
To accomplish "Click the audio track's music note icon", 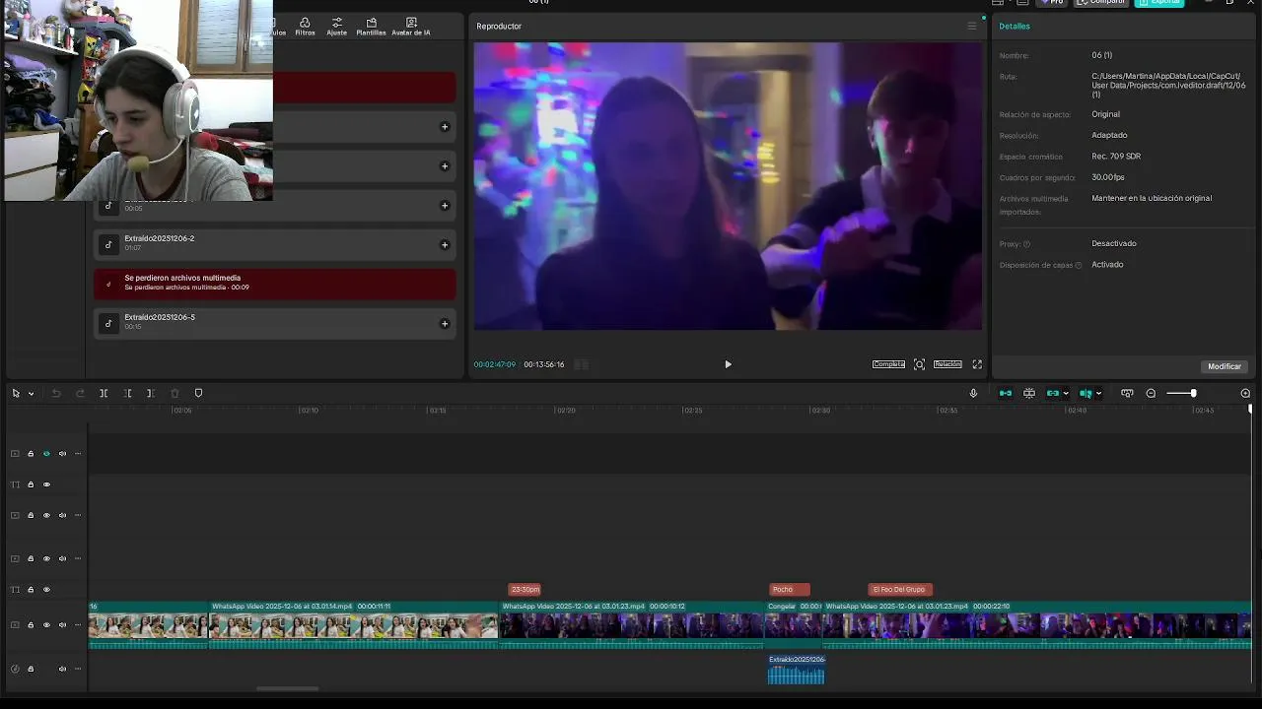I will pyautogui.click(x=15, y=669).
